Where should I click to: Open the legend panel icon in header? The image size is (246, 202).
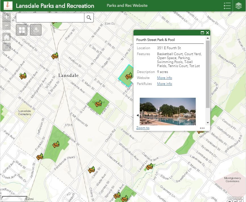[x=227, y=6]
